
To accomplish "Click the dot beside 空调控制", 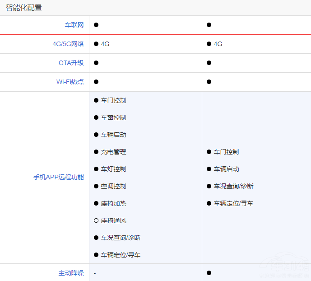I will 96,186.
